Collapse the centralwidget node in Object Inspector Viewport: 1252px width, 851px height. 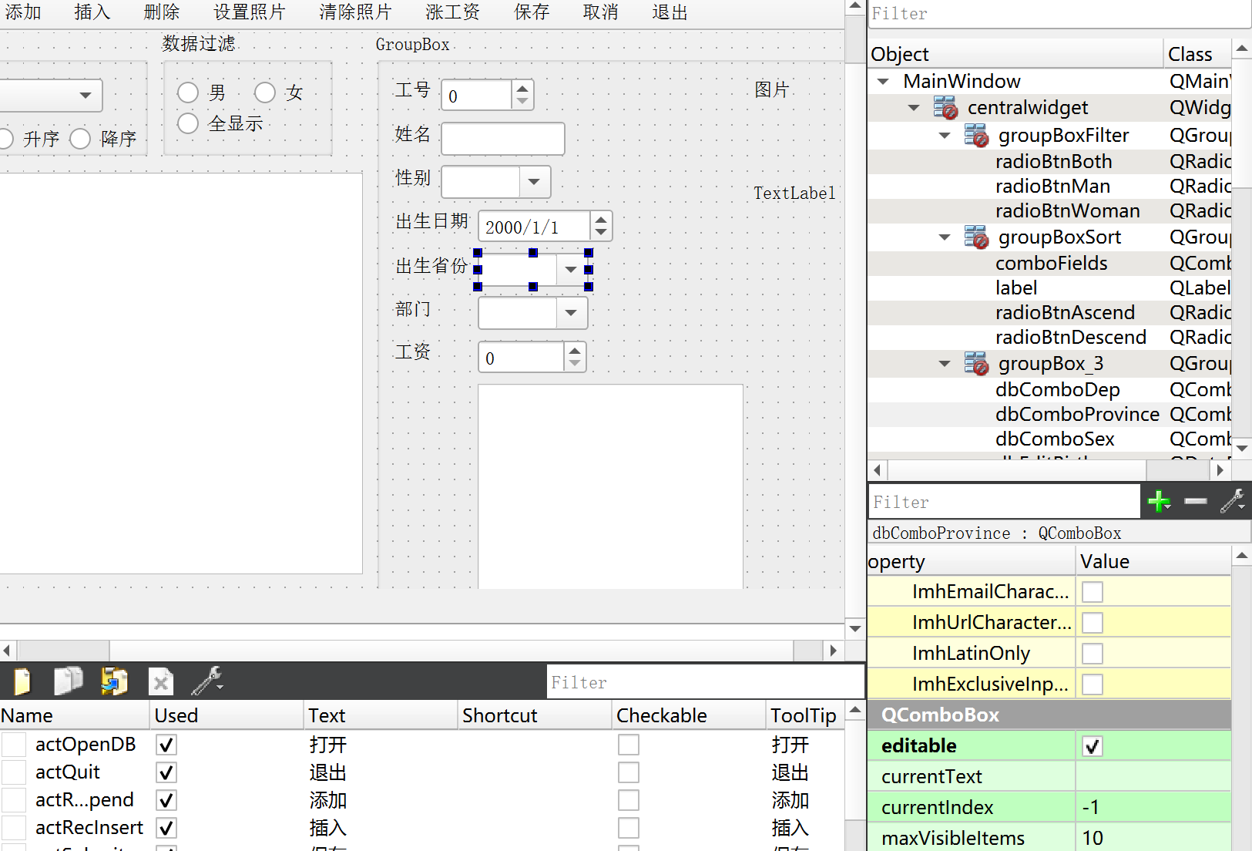point(914,107)
